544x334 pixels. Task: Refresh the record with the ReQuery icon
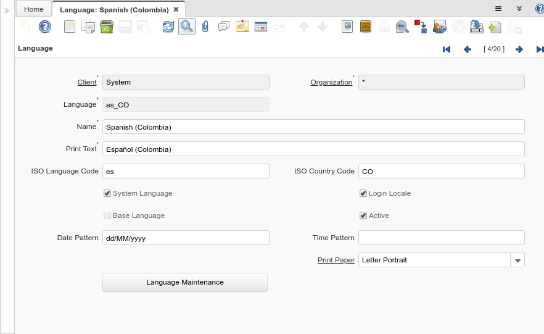point(168,27)
